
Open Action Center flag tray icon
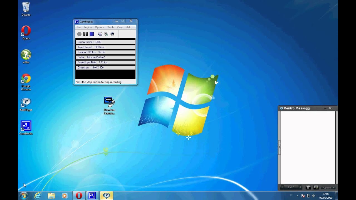pos(303,196)
